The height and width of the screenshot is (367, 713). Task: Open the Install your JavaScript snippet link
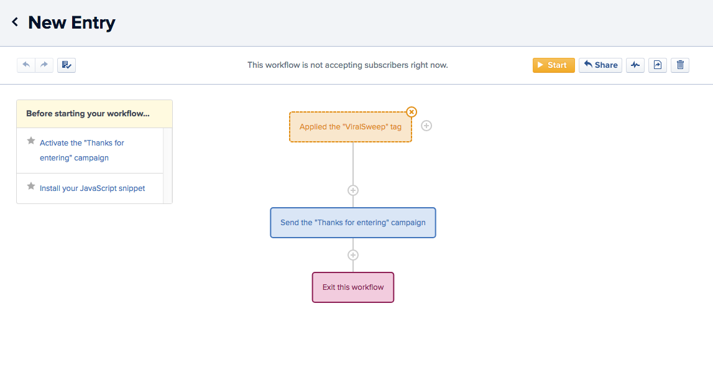(x=92, y=187)
